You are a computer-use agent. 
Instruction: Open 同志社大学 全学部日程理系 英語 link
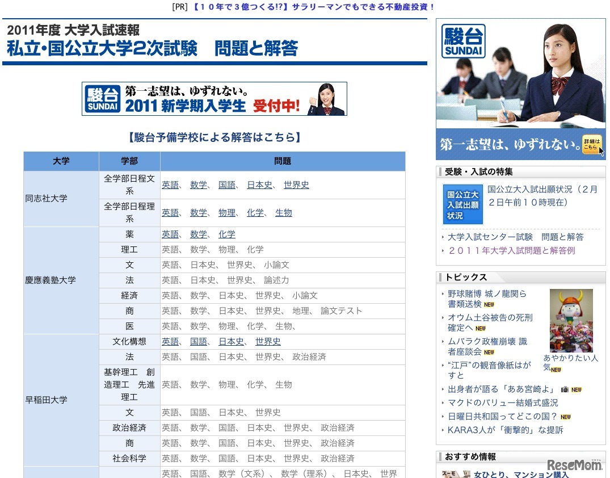170,212
